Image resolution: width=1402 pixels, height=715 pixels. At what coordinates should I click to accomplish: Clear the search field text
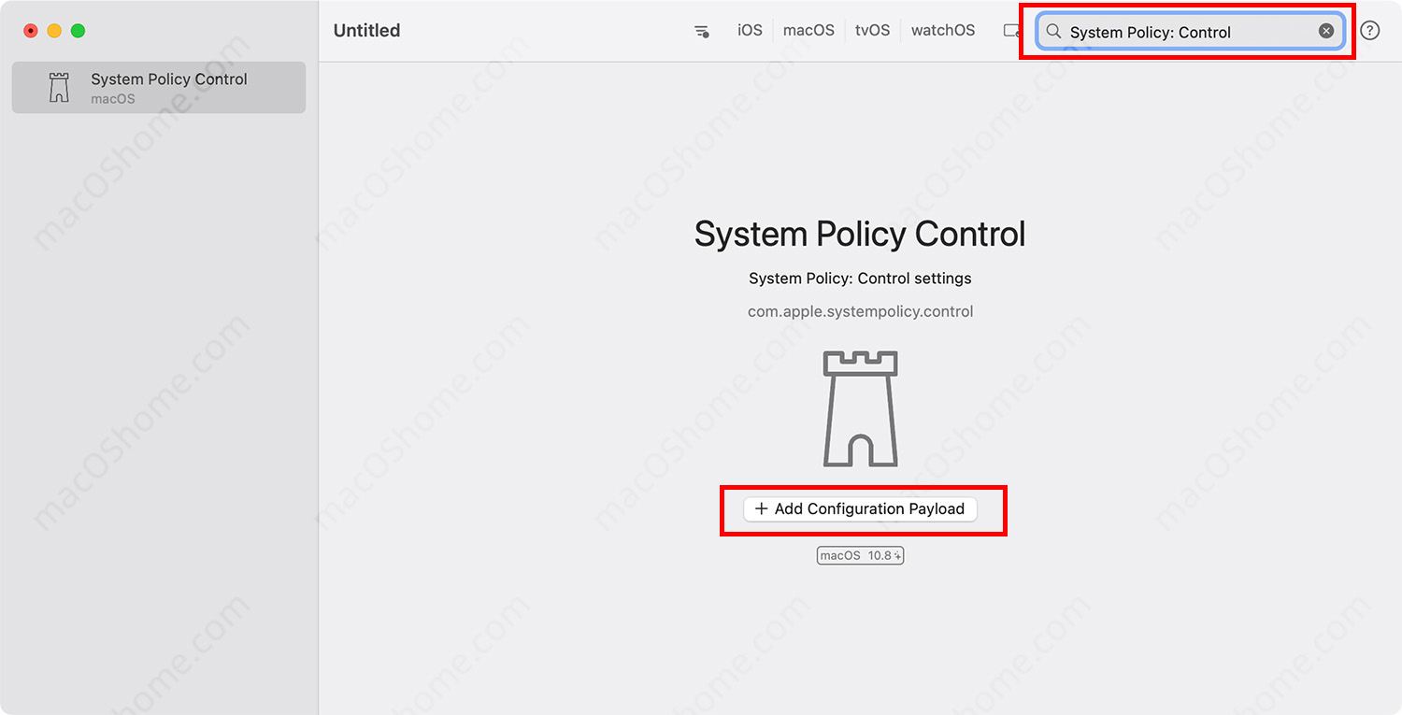tap(1325, 31)
